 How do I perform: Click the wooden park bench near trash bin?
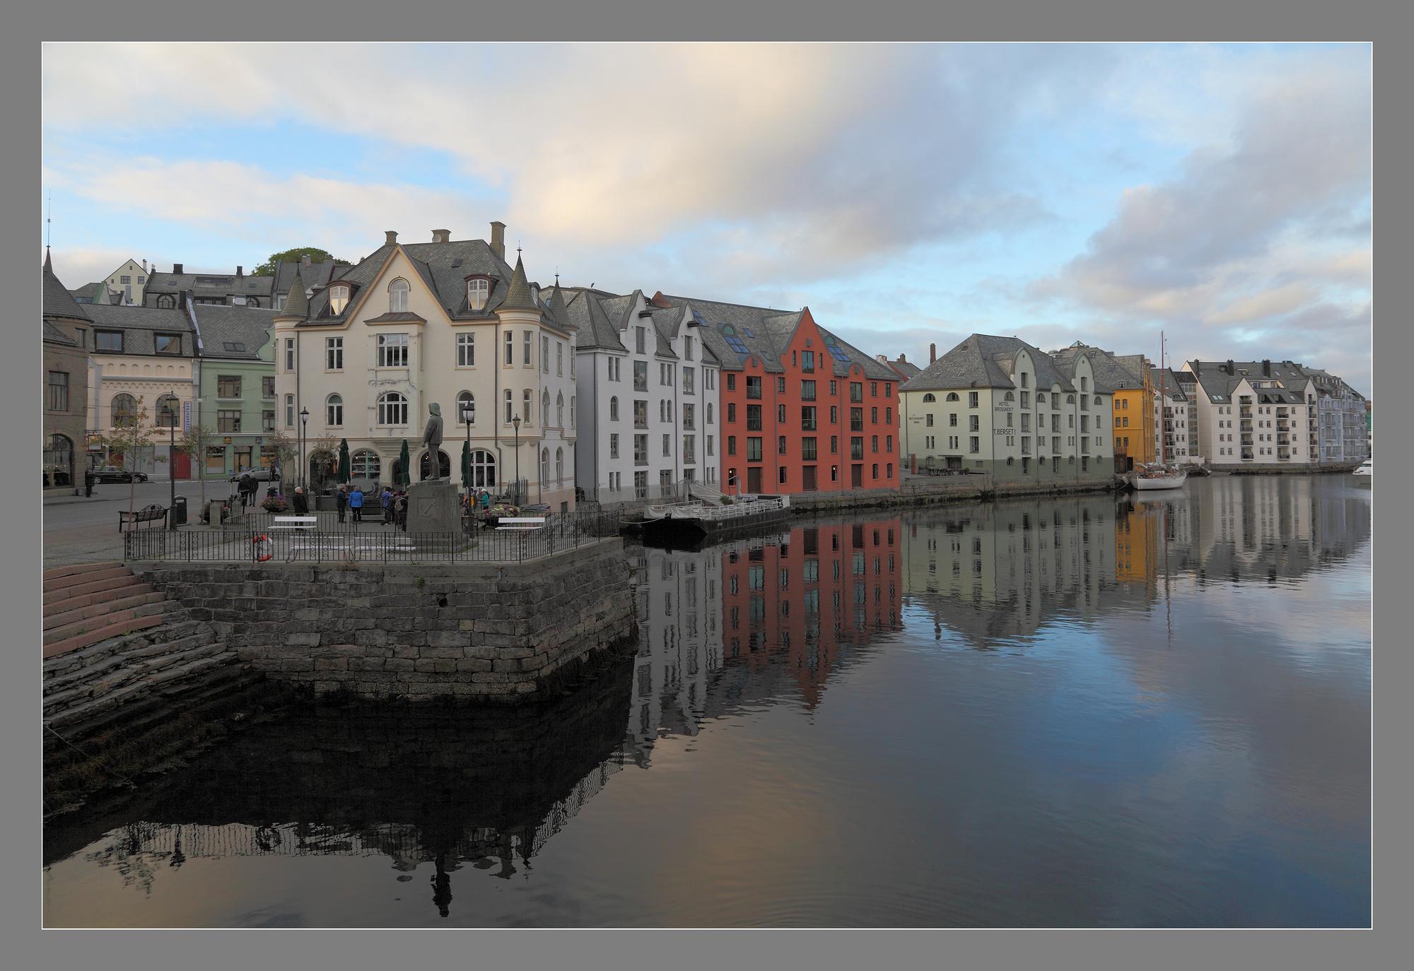pos(144,517)
